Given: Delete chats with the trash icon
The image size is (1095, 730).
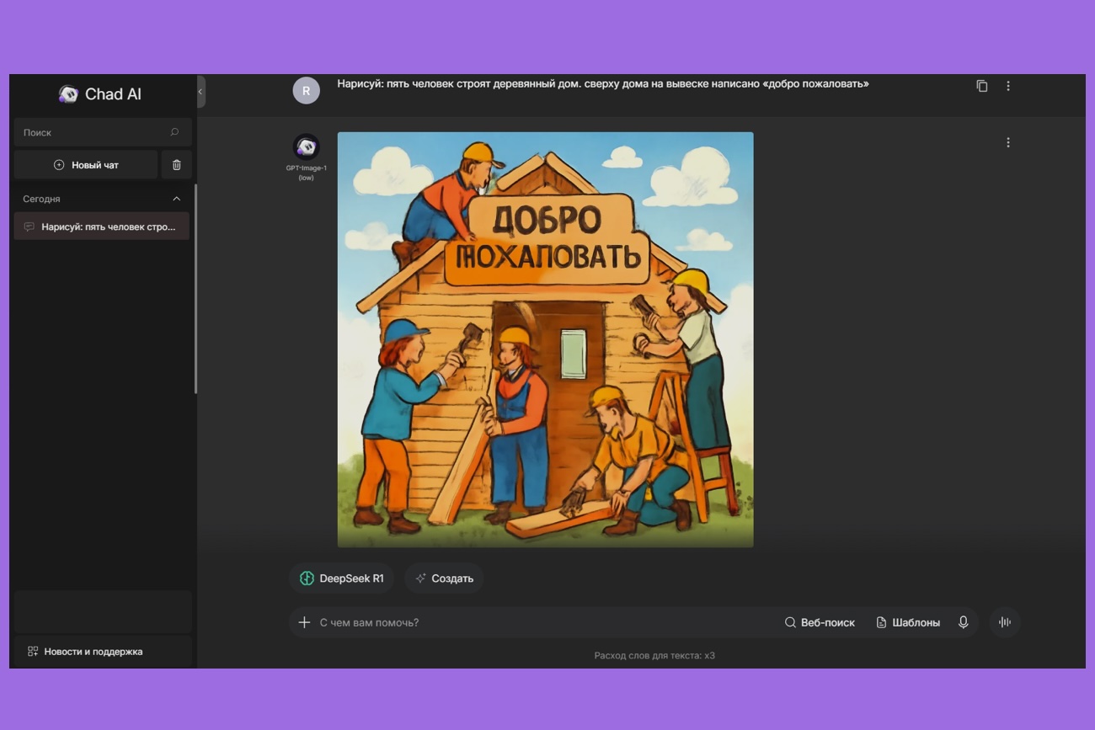Looking at the screenshot, I should 176,165.
